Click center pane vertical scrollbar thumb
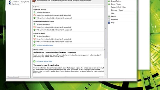Image resolution: width=160 pixels, height=90 pixels. pos(105,29)
